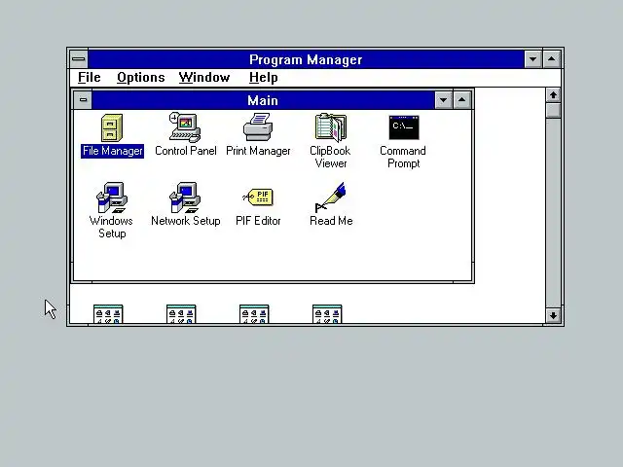The image size is (623, 467).
Task: Click the "Print Manager" label text
Action: [x=258, y=151]
